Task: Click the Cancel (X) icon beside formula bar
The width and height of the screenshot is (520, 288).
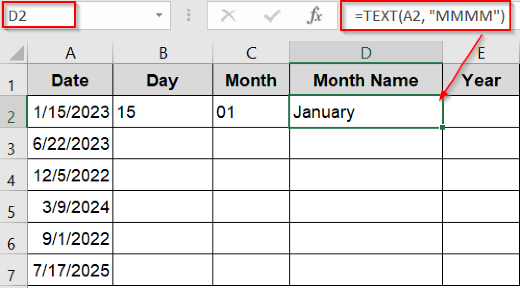Action: pyautogui.click(x=228, y=15)
